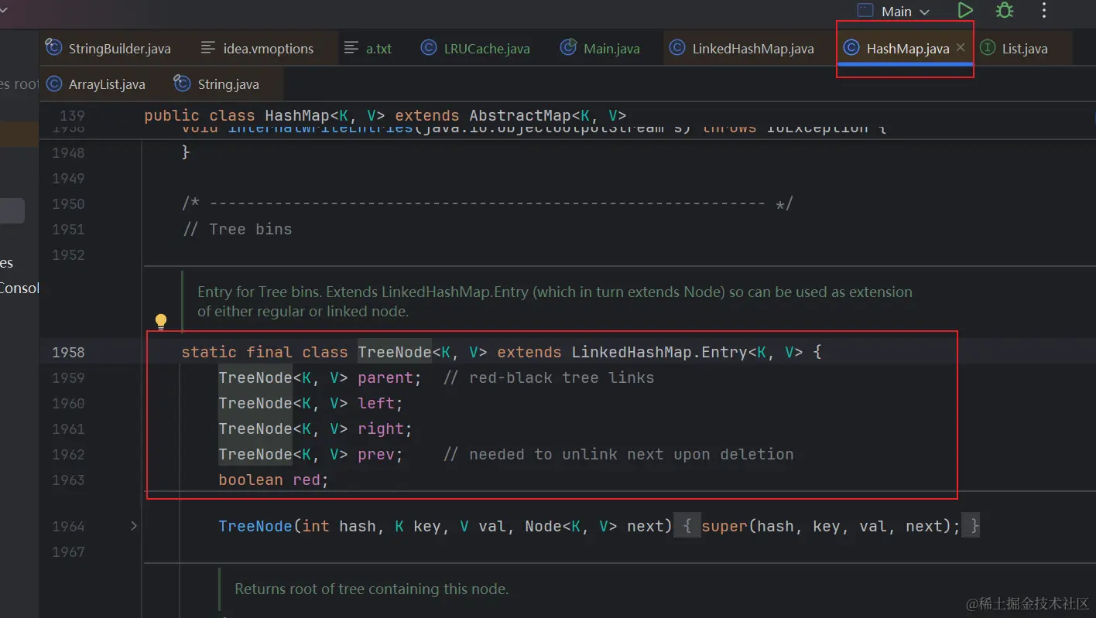1096x618 pixels.
Task: Switch to the Main.java tab
Action: 601,48
